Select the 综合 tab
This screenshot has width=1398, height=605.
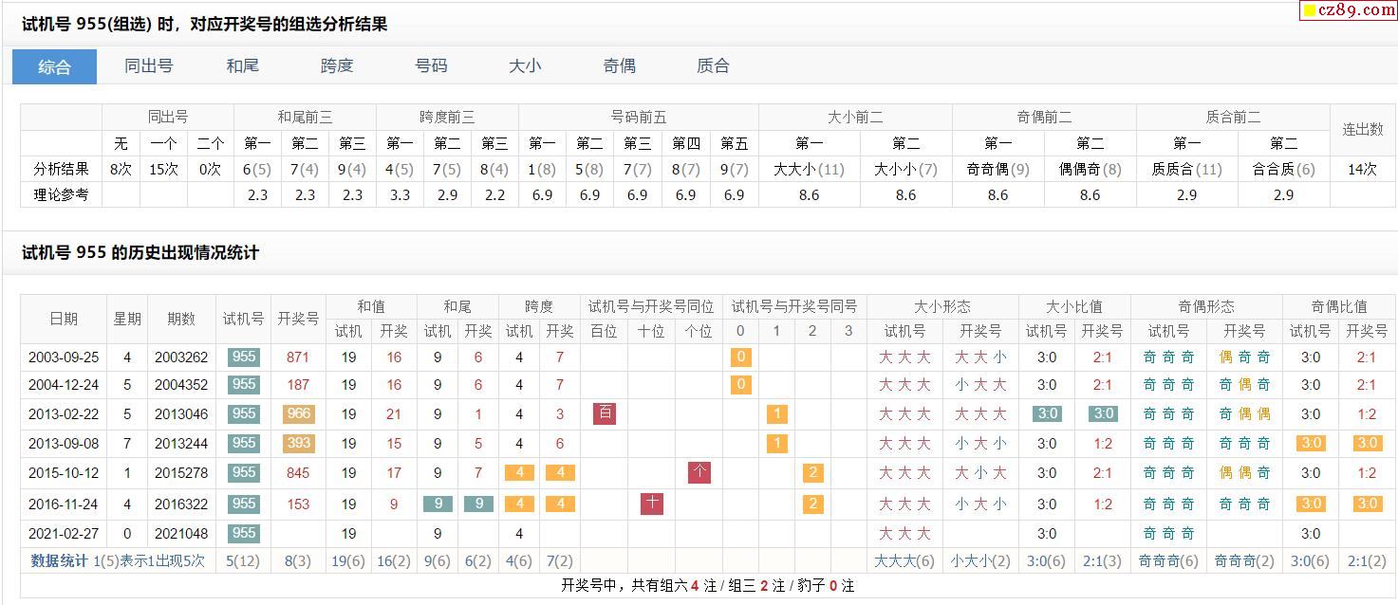(54, 66)
